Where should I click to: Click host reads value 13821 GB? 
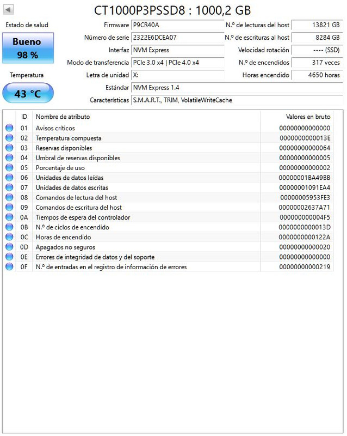(x=317, y=25)
